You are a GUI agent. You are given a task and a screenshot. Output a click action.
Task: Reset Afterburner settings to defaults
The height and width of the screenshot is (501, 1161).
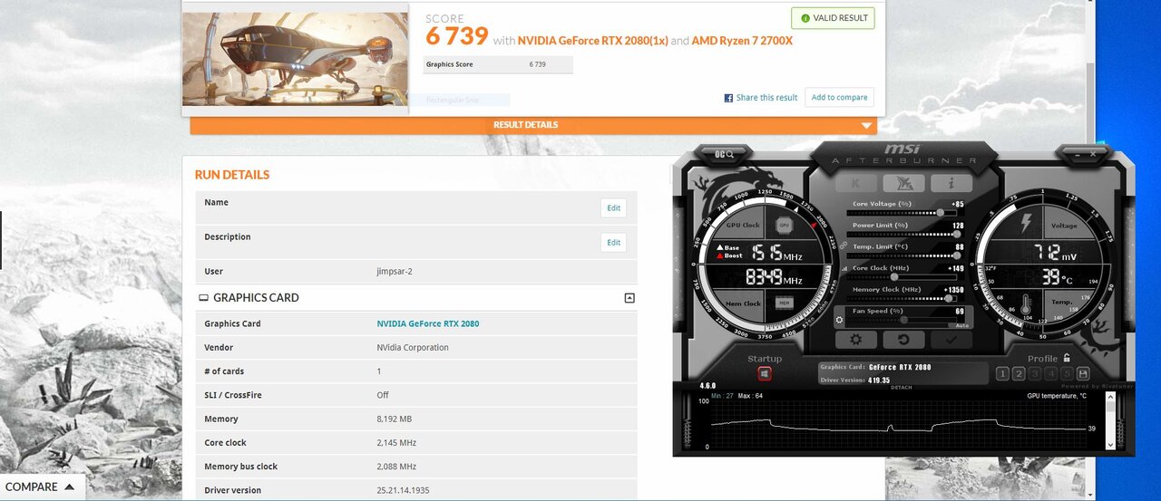click(904, 340)
